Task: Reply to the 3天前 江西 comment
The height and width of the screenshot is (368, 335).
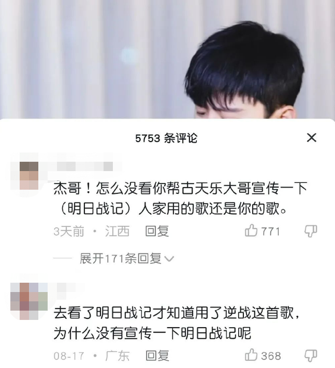Action: [x=157, y=231]
